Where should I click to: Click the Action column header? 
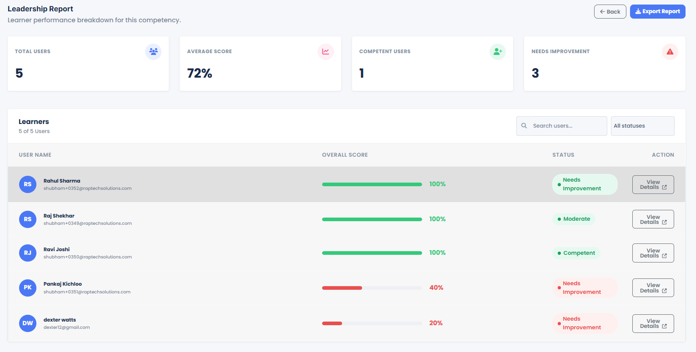tap(663, 155)
